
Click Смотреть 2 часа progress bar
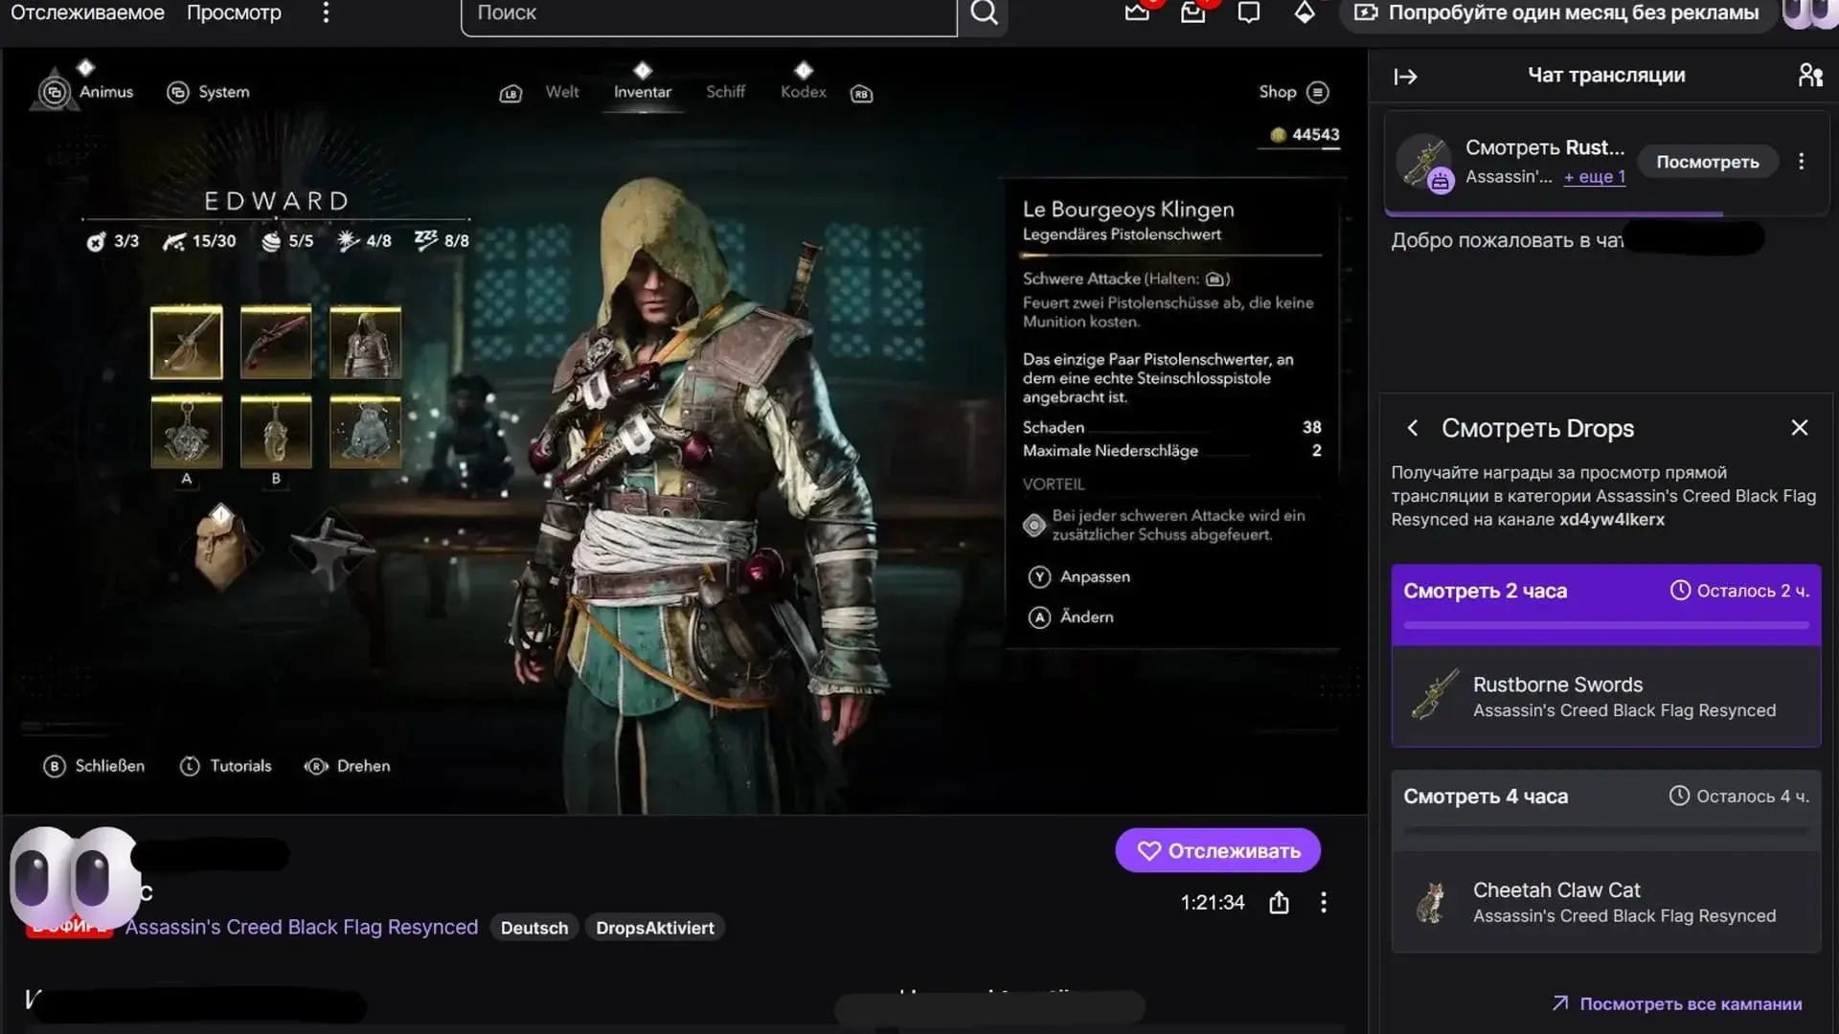click(1606, 625)
